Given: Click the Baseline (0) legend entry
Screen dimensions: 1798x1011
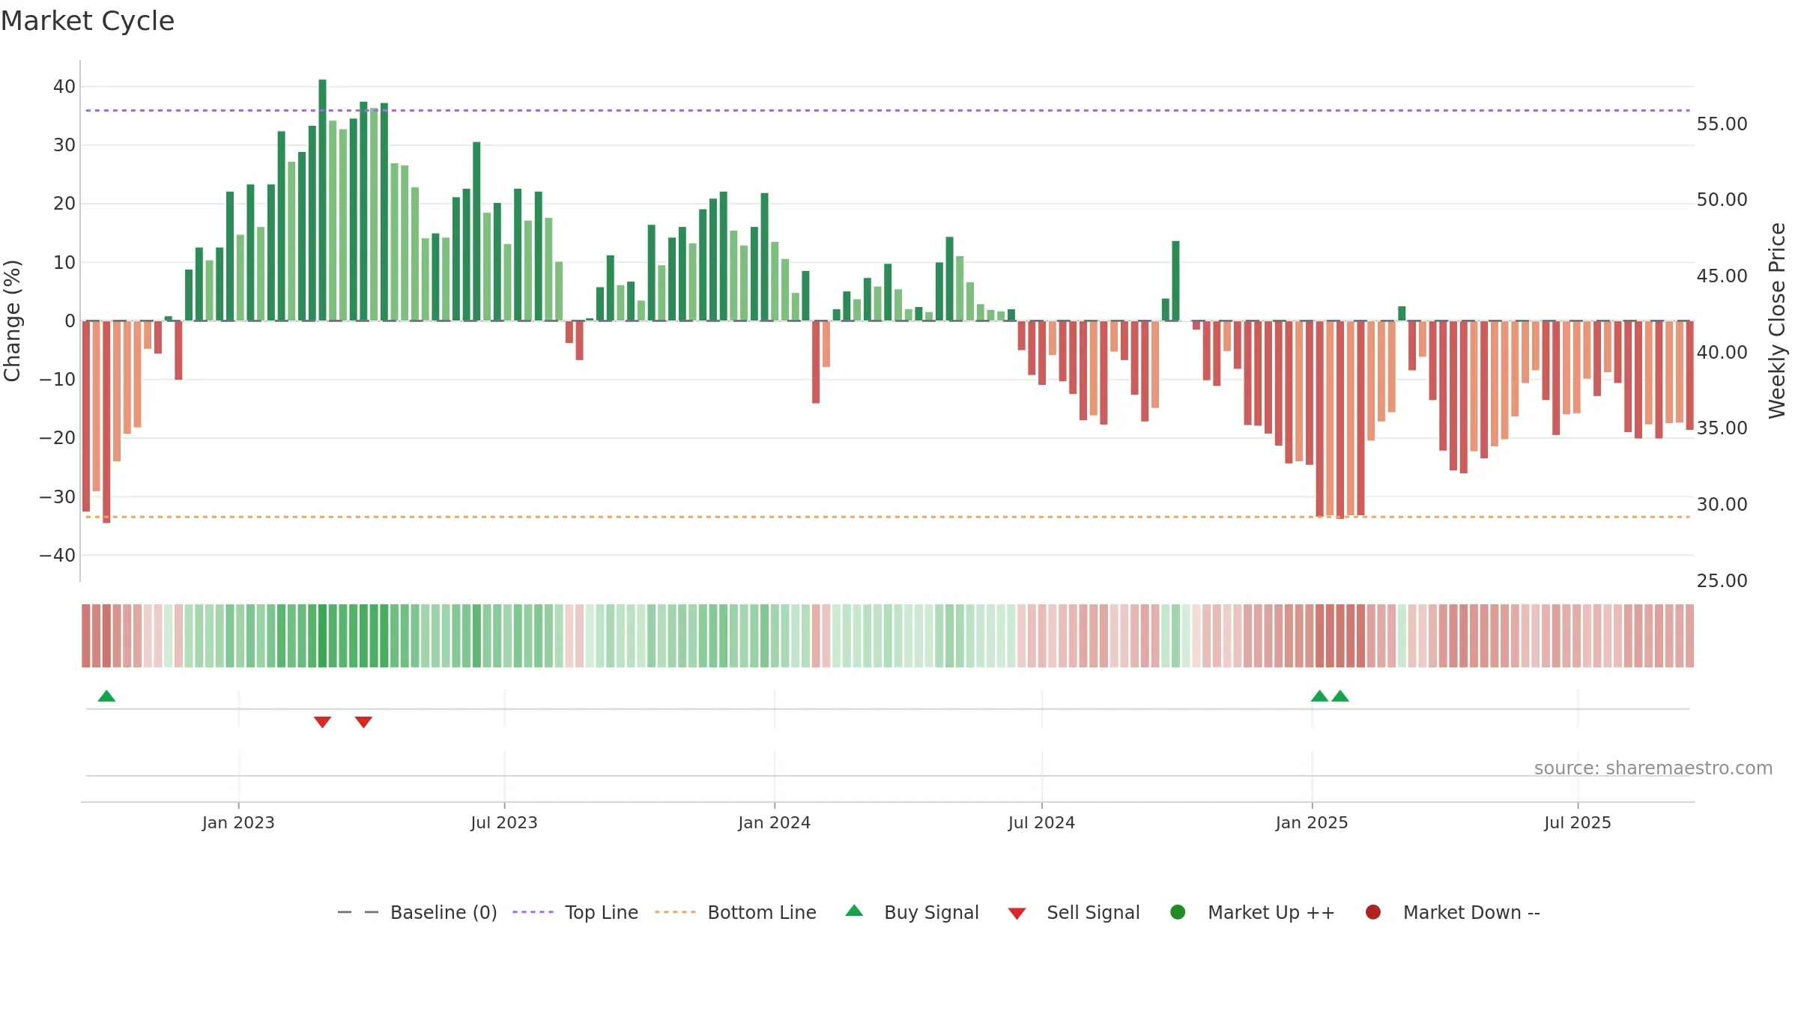Looking at the screenshot, I should tap(417, 912).
